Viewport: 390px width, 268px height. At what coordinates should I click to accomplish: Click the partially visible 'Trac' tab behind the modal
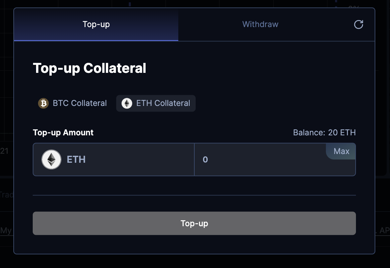pyautogui.click(x=6, y=194)
